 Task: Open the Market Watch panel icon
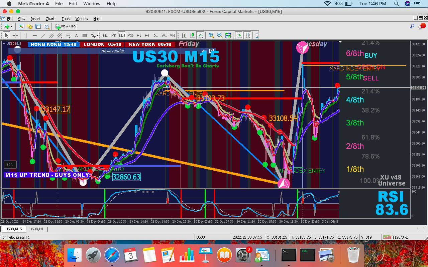tap(21, 26)
